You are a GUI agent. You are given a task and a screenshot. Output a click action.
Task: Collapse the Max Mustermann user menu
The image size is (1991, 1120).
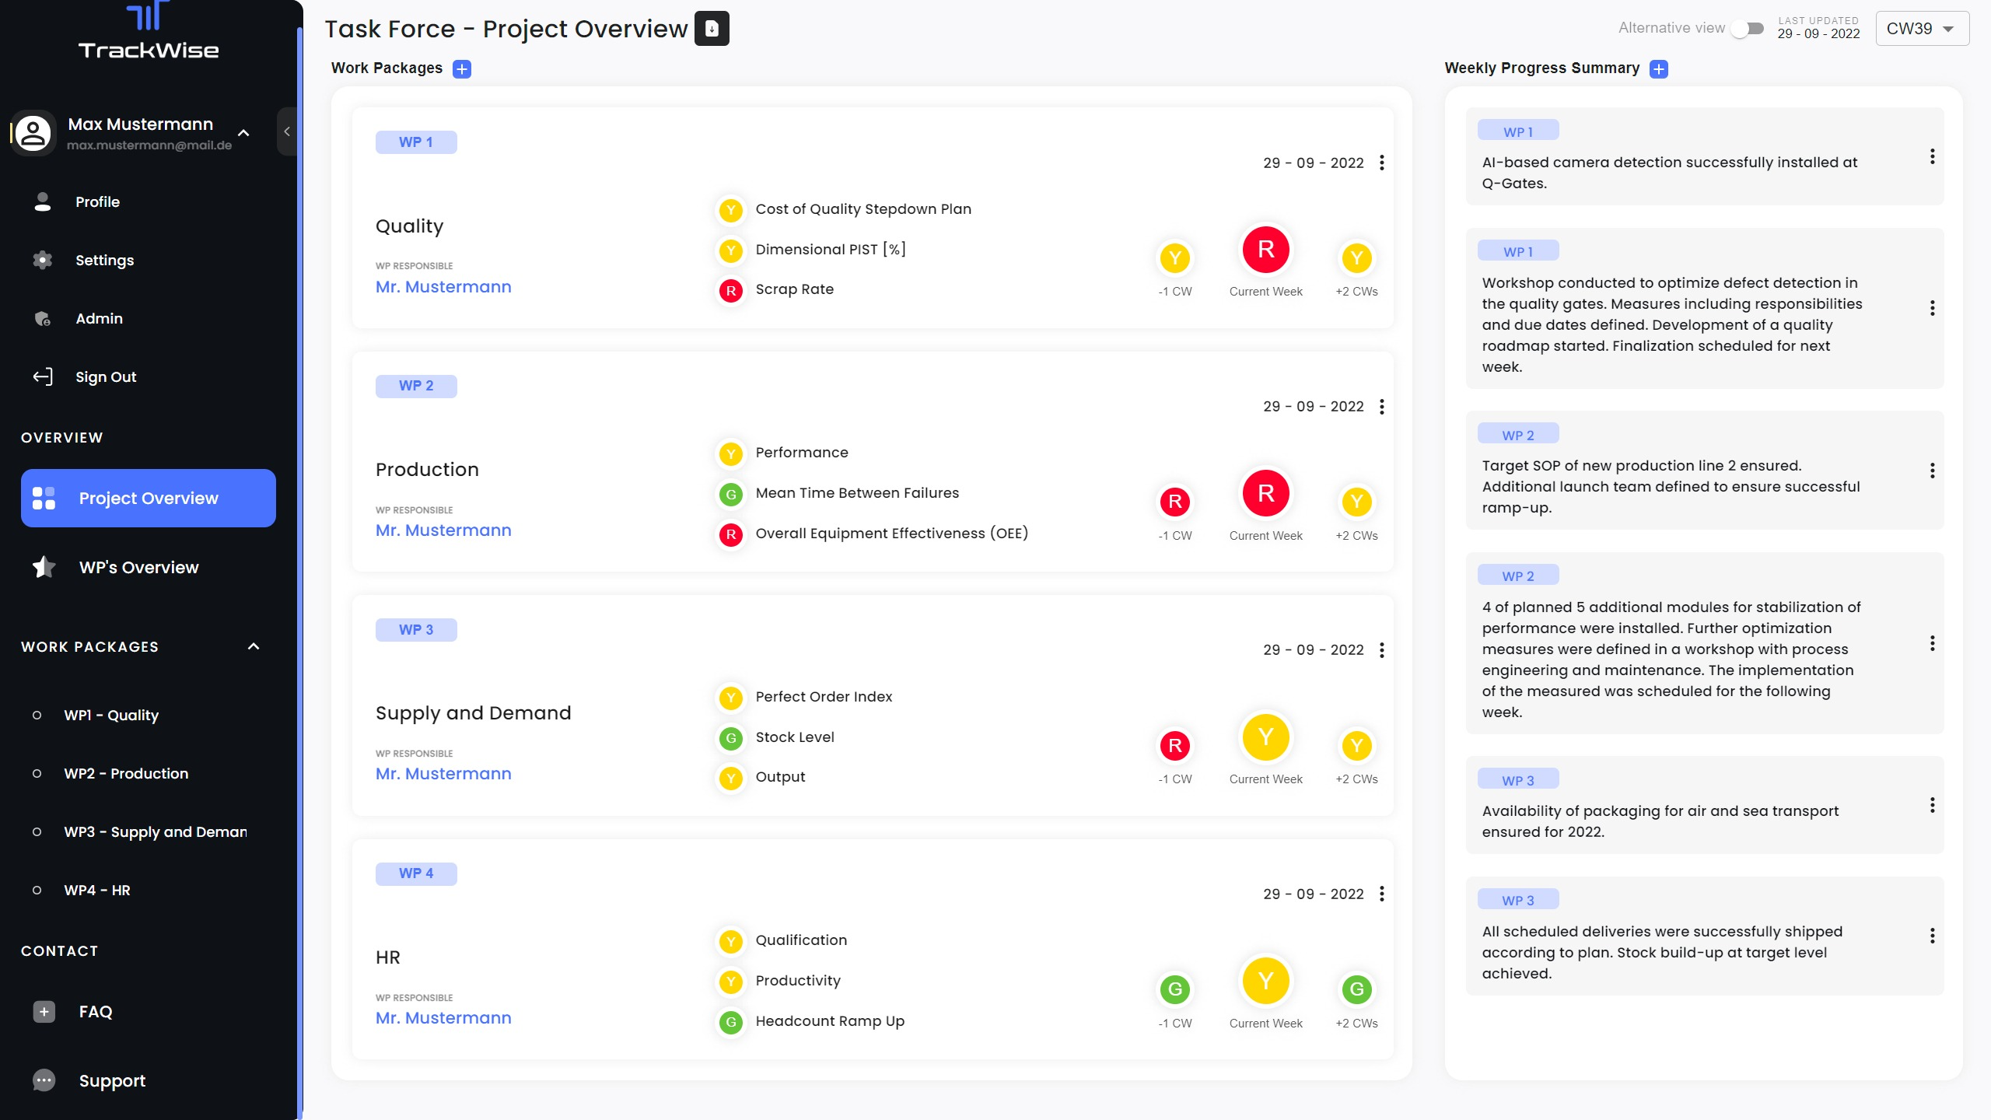pyautogui.click(x=243, y=133)
